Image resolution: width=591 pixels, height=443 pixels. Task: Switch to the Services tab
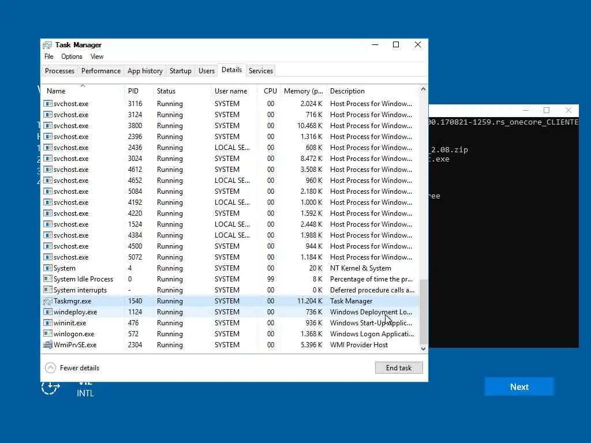(261, 71)
